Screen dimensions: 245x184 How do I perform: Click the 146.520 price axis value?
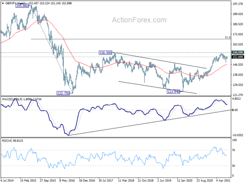(x=238, y=65)
